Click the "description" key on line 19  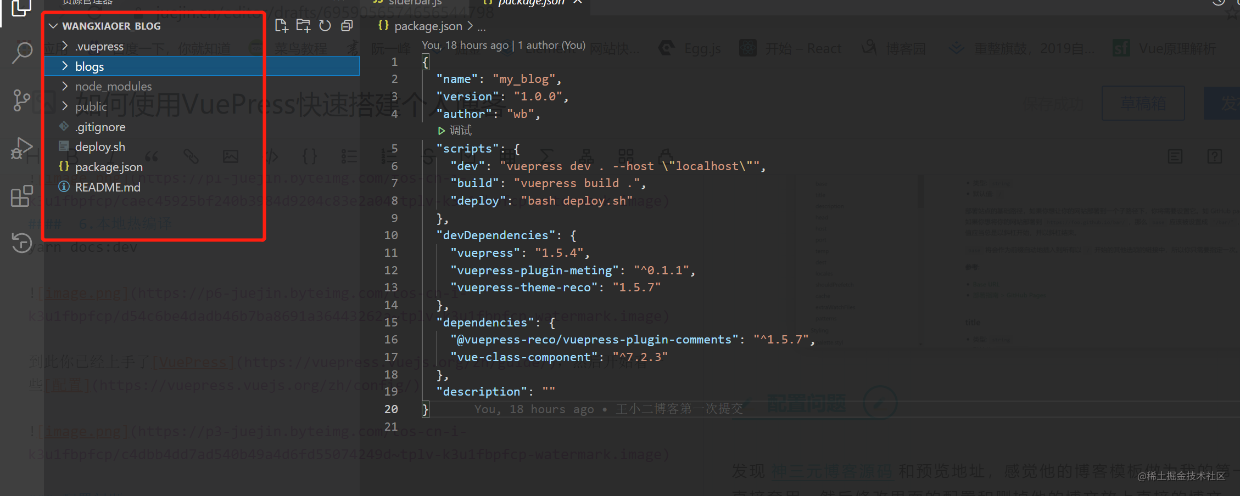[x=482, y=392]
